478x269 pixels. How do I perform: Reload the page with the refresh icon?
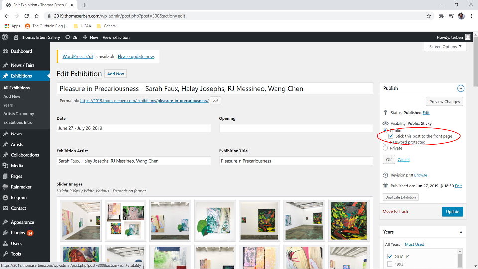click(x=26, y=16)
